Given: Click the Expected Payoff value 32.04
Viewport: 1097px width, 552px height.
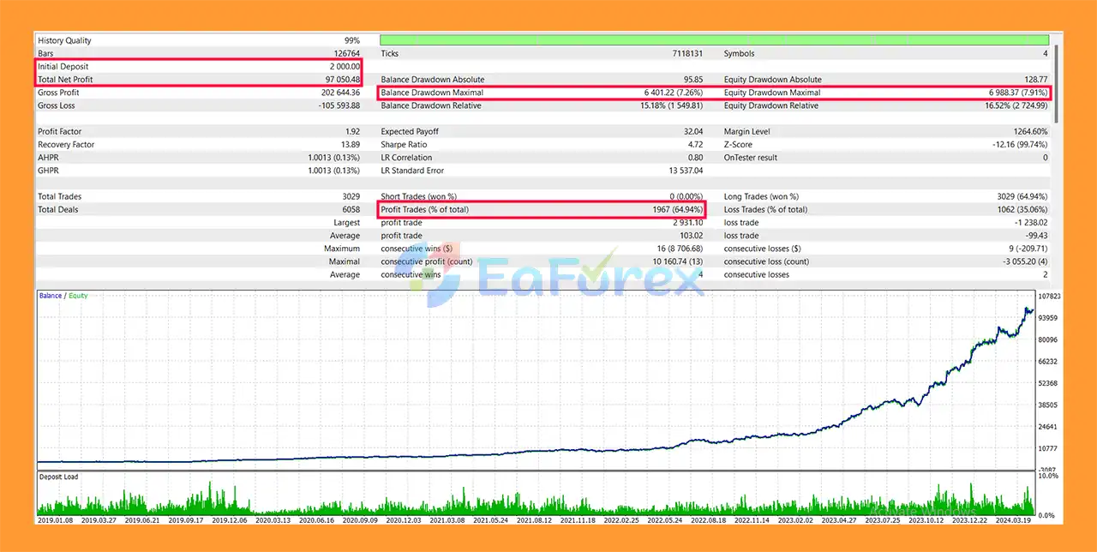Looking at the screenshot, I should (693, 132).
